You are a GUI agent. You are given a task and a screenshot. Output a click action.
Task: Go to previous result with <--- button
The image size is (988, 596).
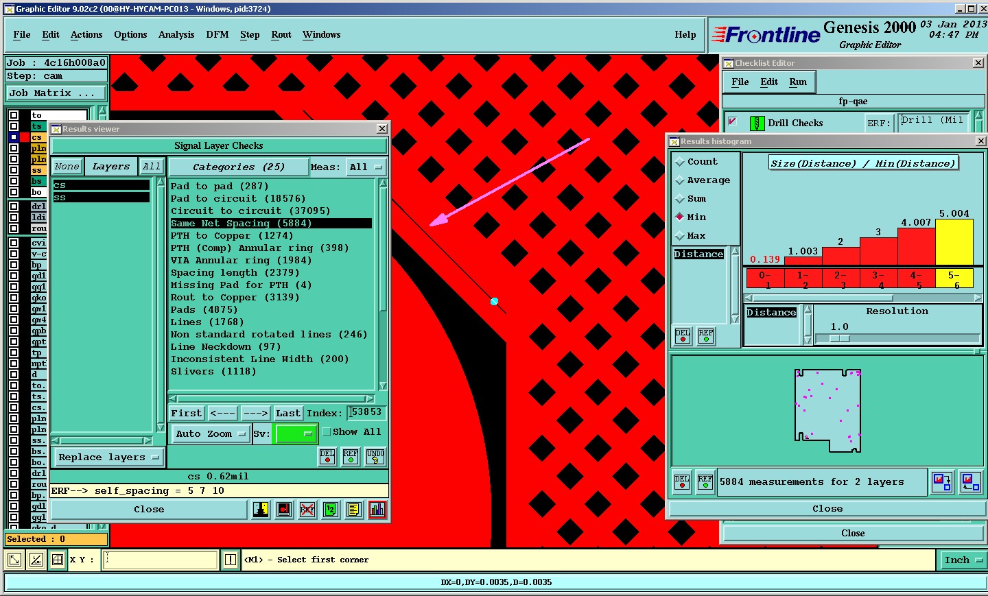tap(223, 413)
